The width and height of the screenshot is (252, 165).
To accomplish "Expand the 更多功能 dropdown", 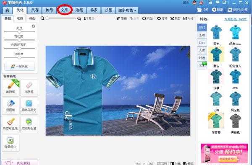I will (x=127, y=10).
